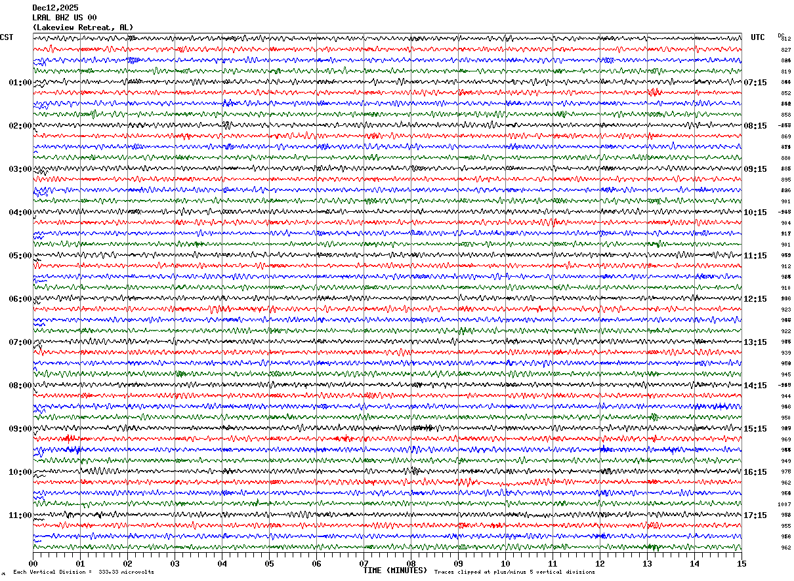Screen dimensions: 794x581
Task: Click the "TIME (MINUTES)" axis title
Action: 395,571
